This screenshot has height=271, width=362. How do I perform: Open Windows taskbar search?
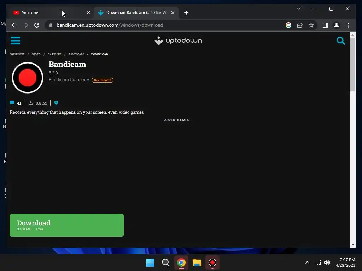[x=165, y=263]
